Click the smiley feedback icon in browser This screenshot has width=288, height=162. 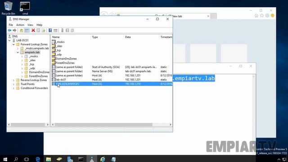point(273,16)
